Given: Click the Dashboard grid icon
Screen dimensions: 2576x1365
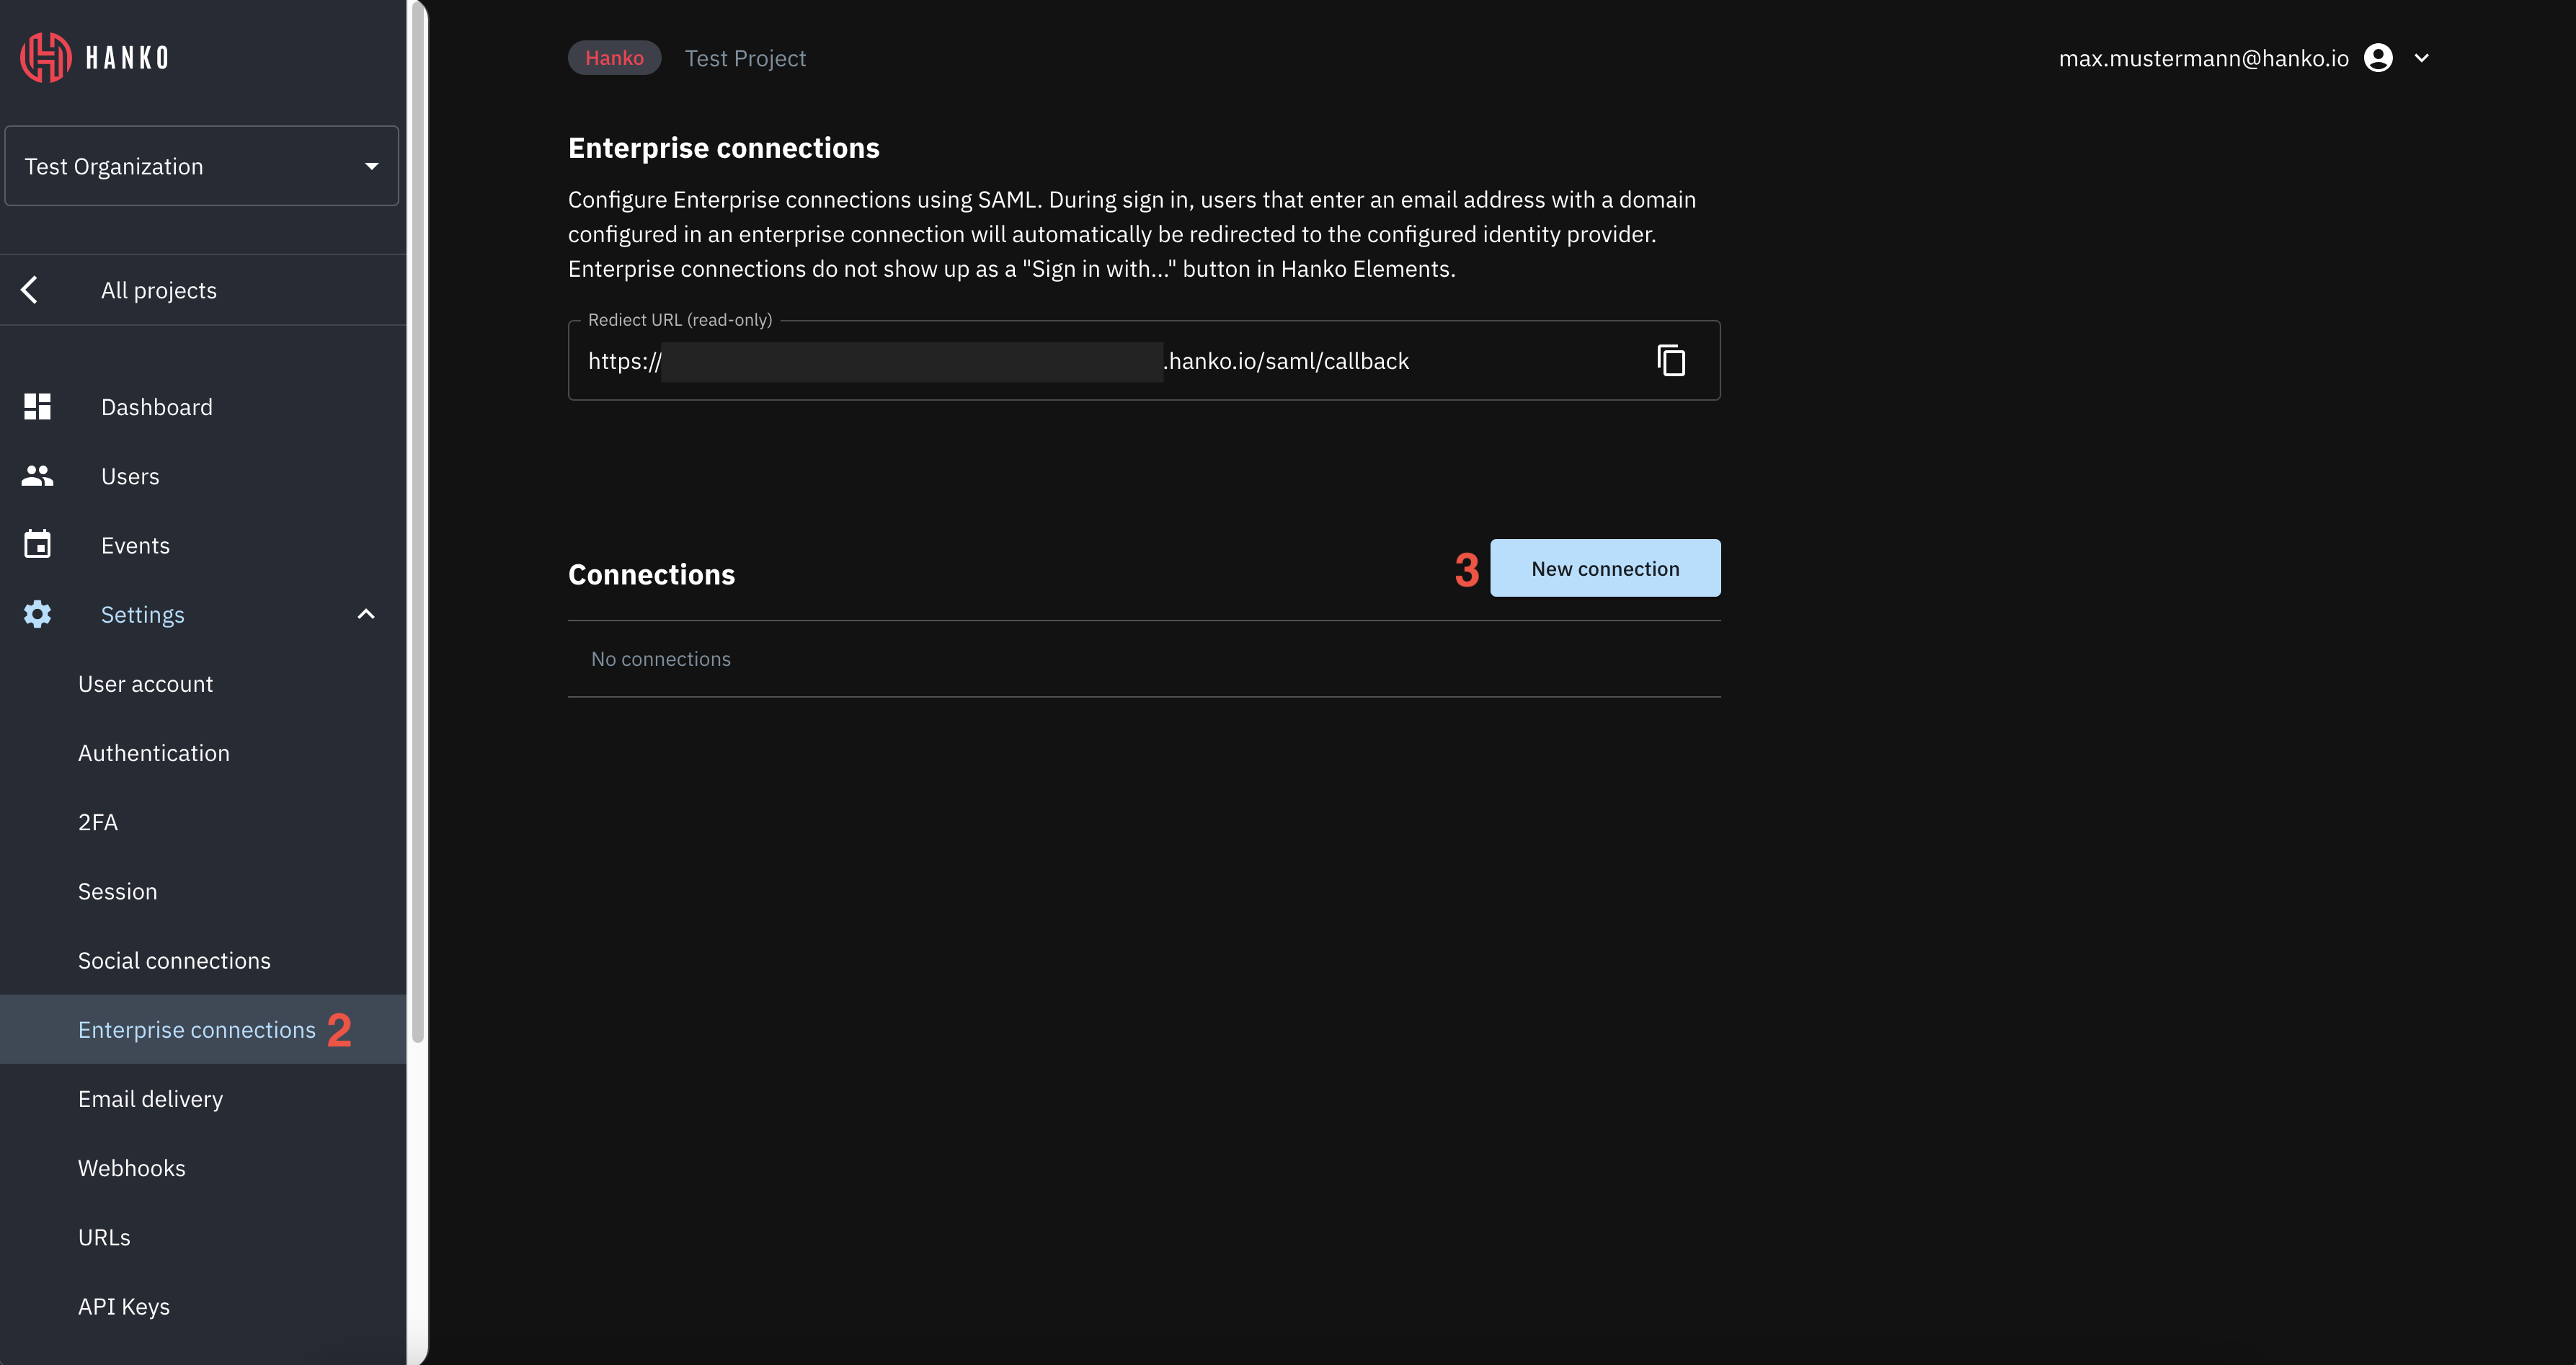Looking at the screenshot, I should click(37, 407).
